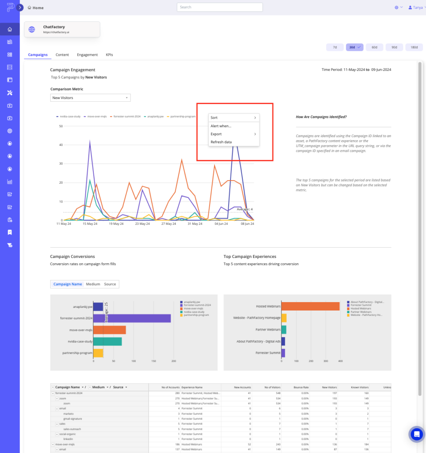Switch to the KPIs tab
426x453 pixels.
[x=109, y=54]
